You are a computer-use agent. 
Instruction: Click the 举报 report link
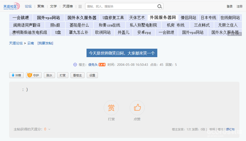[x=212, y=129]
